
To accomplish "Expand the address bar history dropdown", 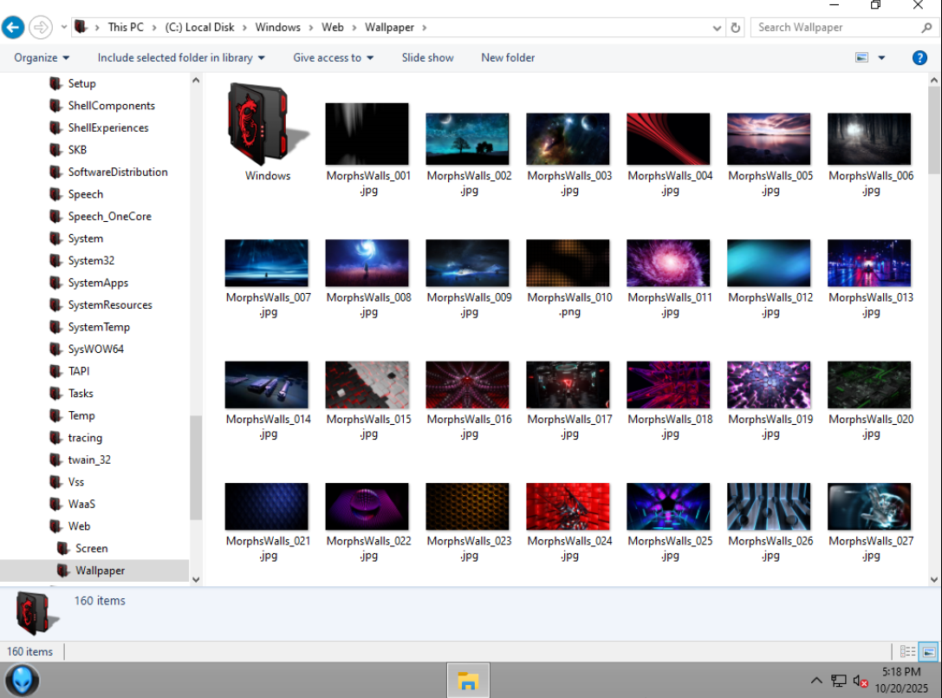I will click(x=717, y=28).
